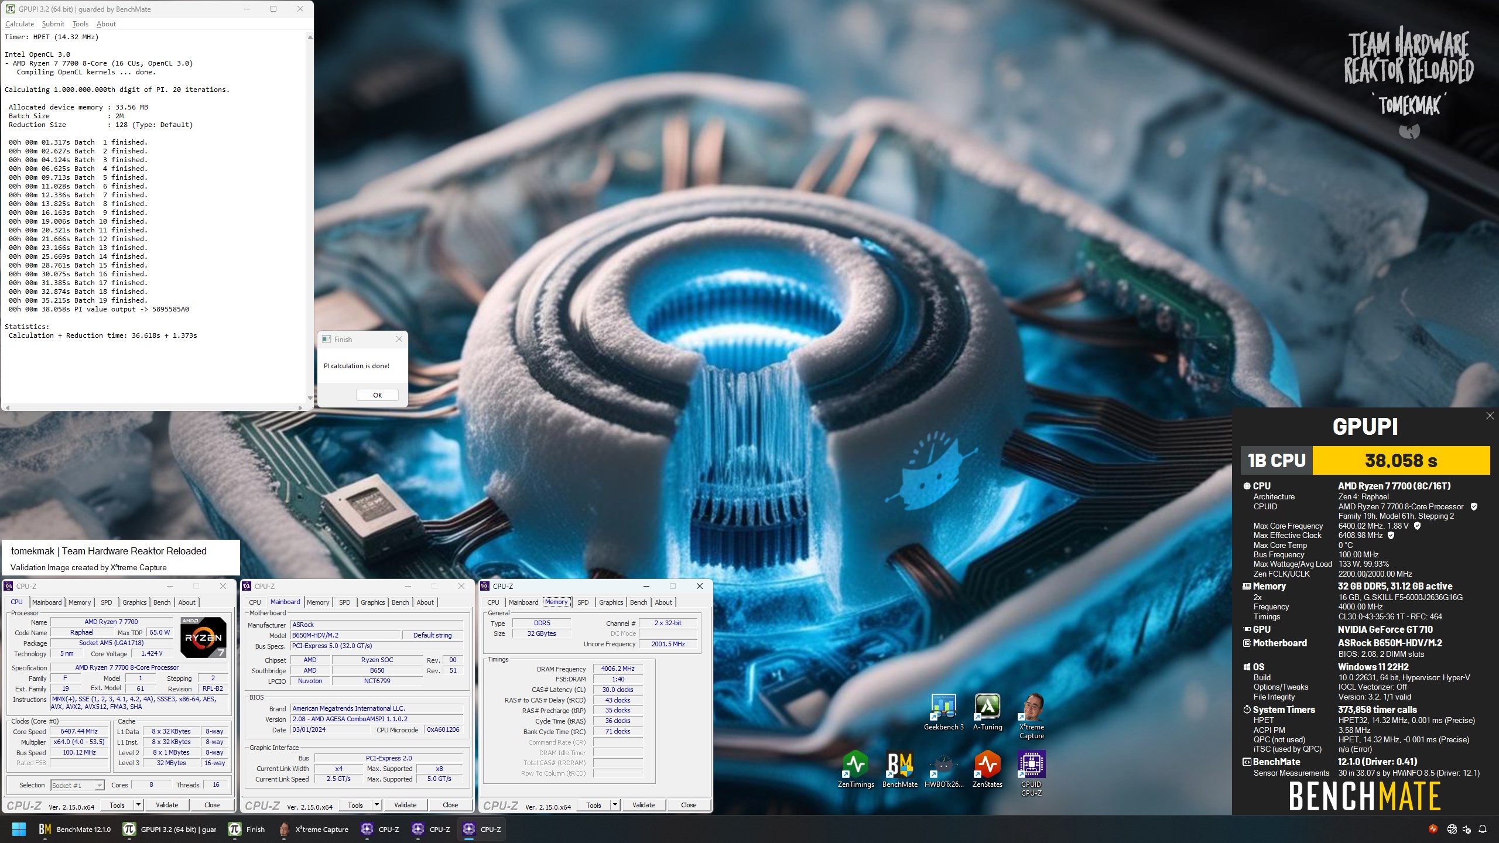Activate the GPUPI 3.2 taskbar button
Viewport: 1499px width, 843px height.
click(170, 829)
